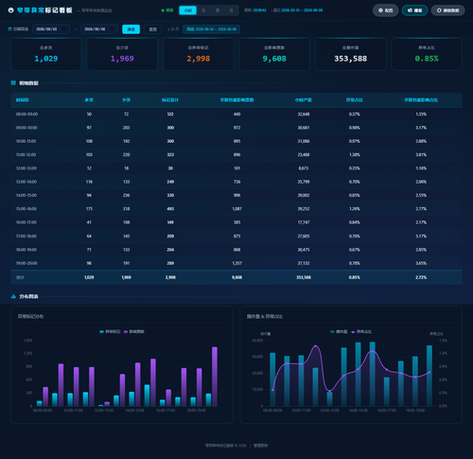The height and width of the screenshot is (459, 473).
Task: Select the 353,588 summary card
Action: pos(351,54)
